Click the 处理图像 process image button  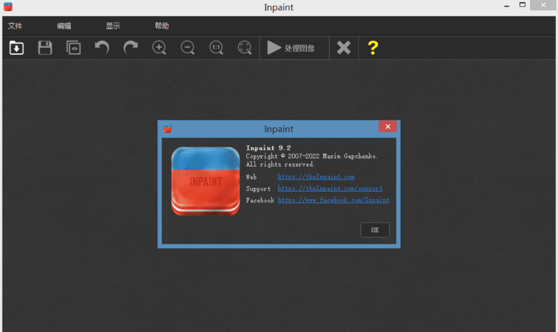[x=291, y=48]
